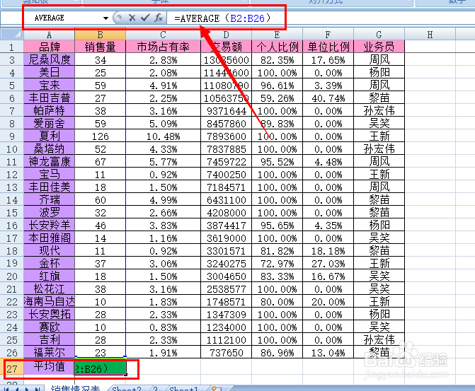This screenshot has width=475, height=391.
Task: Select column E header
Action: coord(277,35)
